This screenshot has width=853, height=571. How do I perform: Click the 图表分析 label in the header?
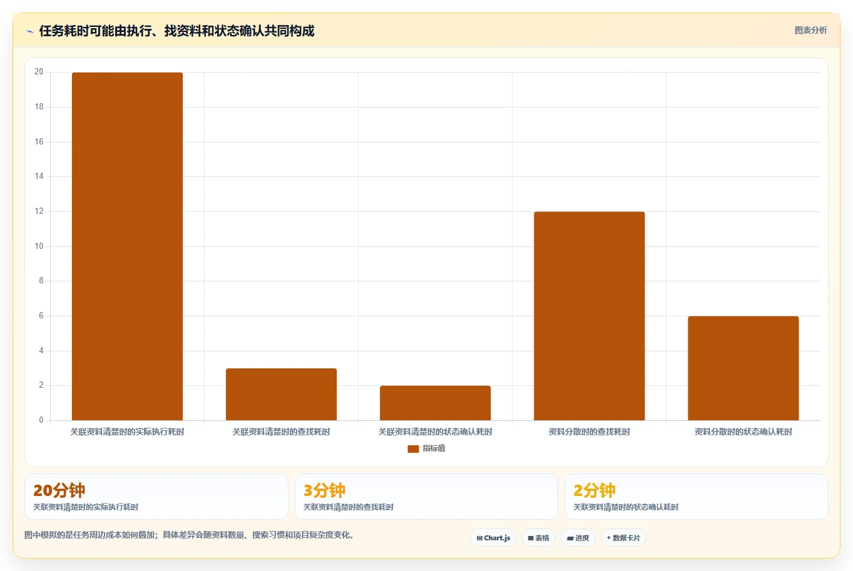810,30
